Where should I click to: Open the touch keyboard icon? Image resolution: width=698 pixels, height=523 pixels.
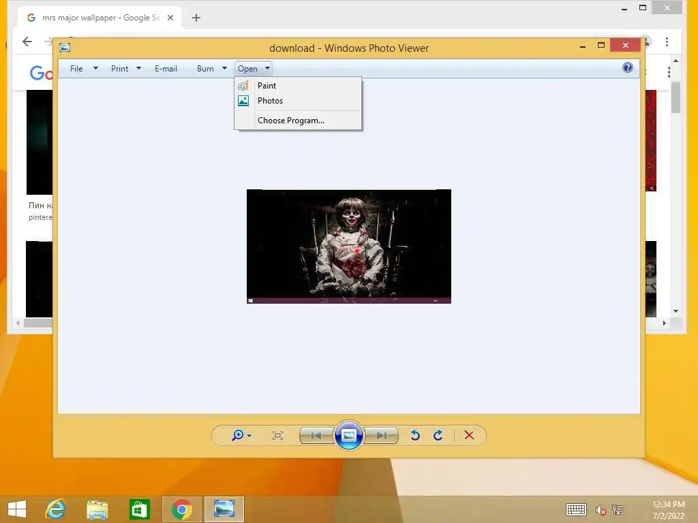[x=576, y=509]
